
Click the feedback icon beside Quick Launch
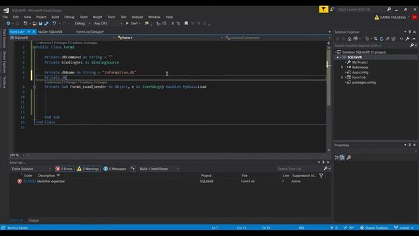tap(332, 10)
